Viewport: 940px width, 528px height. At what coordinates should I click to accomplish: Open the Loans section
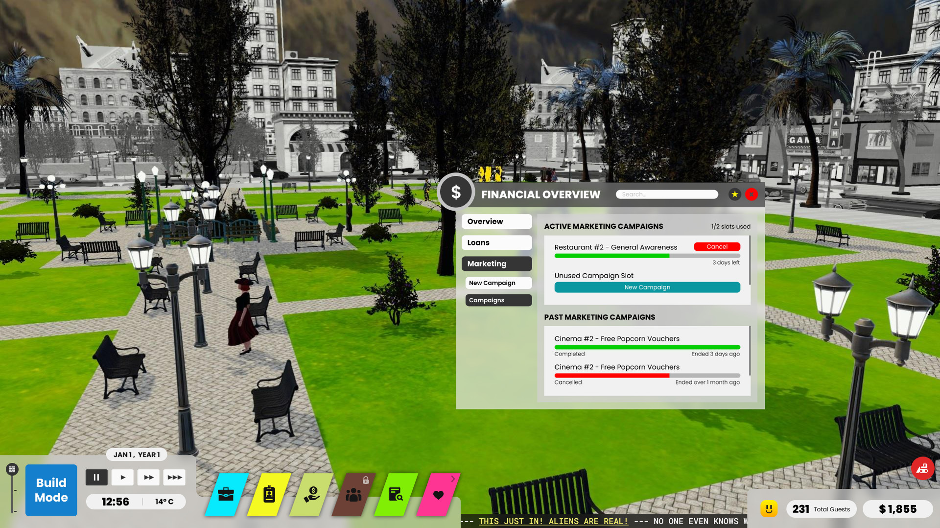pos(496,242)
